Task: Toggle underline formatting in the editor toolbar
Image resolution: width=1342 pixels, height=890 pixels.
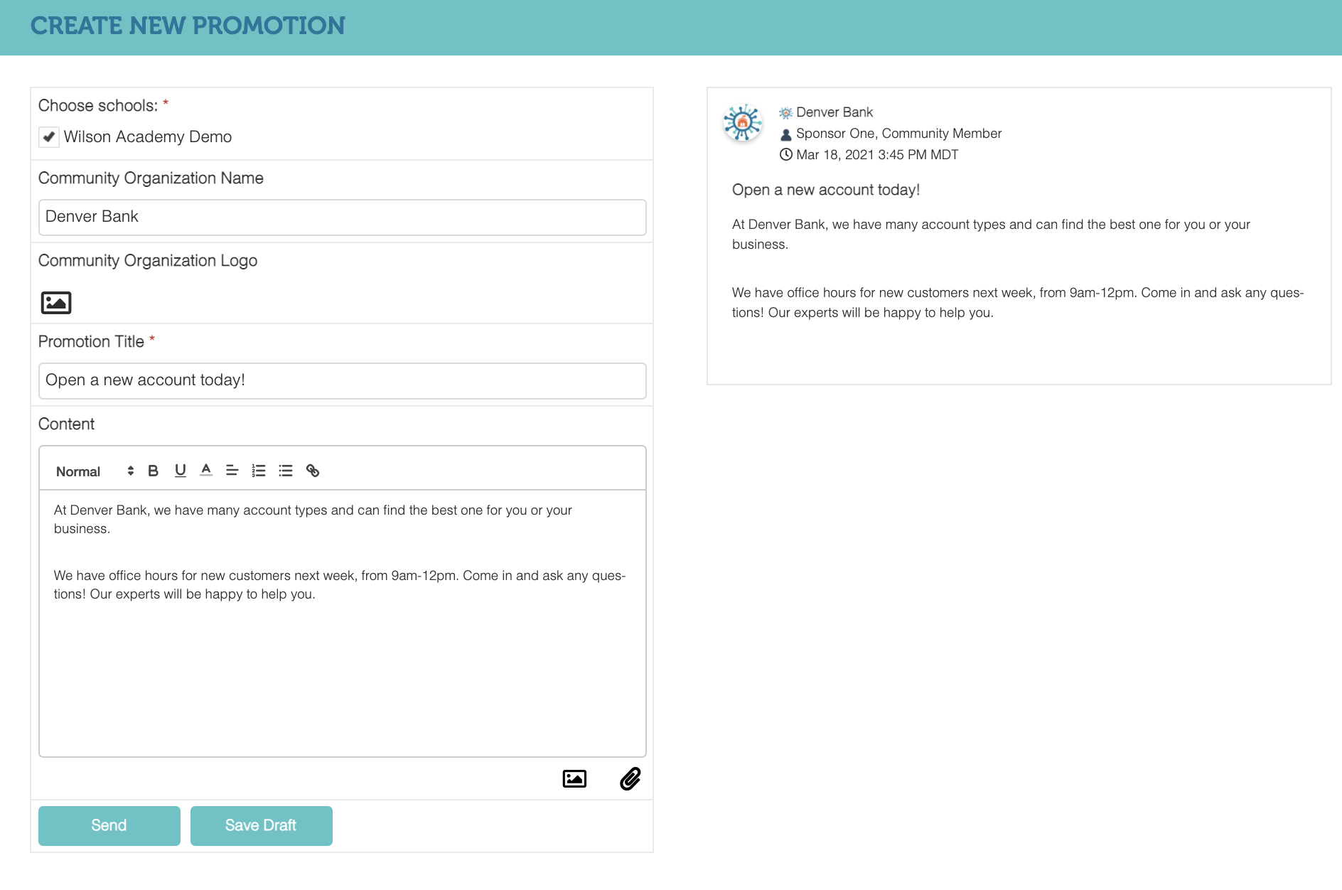Action: pos(181,471)
